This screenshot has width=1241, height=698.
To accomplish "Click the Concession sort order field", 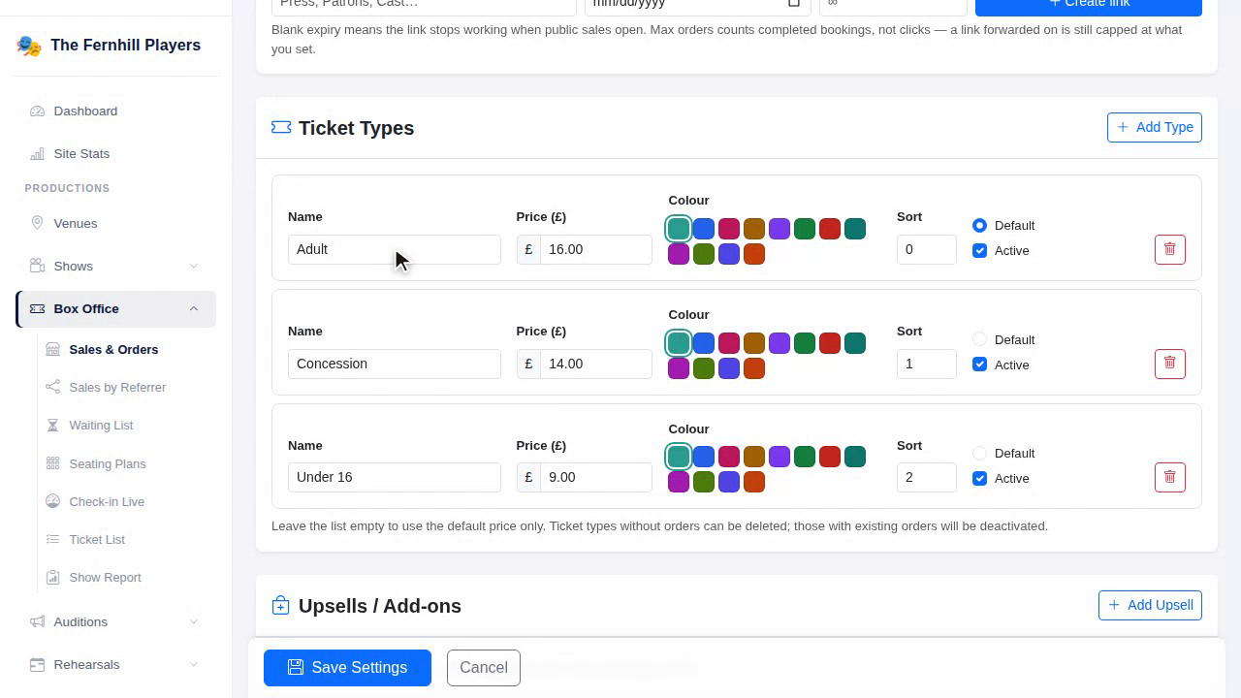I will (x=927, y=364).
